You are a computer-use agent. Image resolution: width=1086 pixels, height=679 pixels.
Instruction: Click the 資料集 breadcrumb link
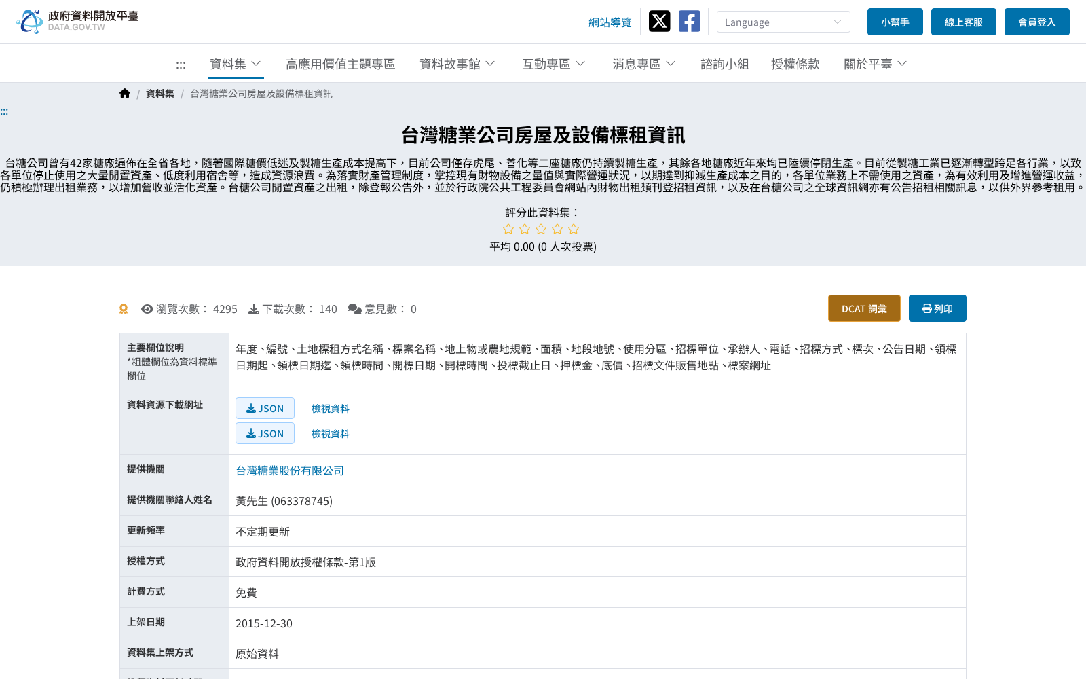click(x=160, y=93)
